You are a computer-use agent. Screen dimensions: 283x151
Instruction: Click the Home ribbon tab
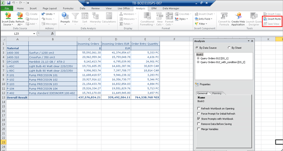[x=20, y=8]
